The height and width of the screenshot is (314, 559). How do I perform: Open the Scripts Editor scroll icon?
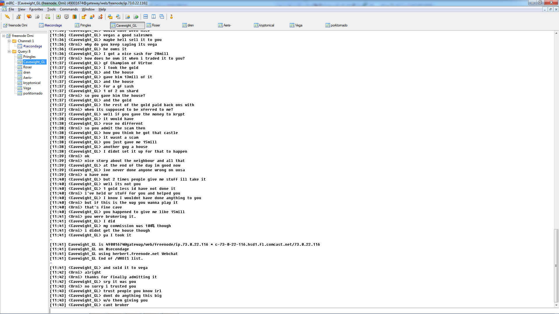pos(48,17)
